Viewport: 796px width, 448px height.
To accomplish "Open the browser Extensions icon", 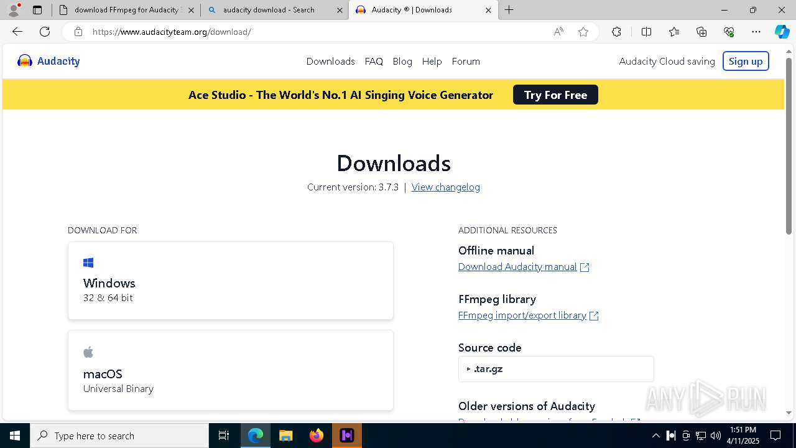I will click(616, 32).
